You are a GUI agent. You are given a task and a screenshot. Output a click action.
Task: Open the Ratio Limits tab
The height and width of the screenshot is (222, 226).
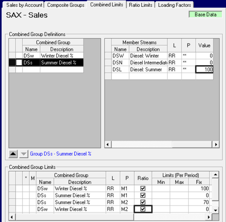click(x=140, y=5)
